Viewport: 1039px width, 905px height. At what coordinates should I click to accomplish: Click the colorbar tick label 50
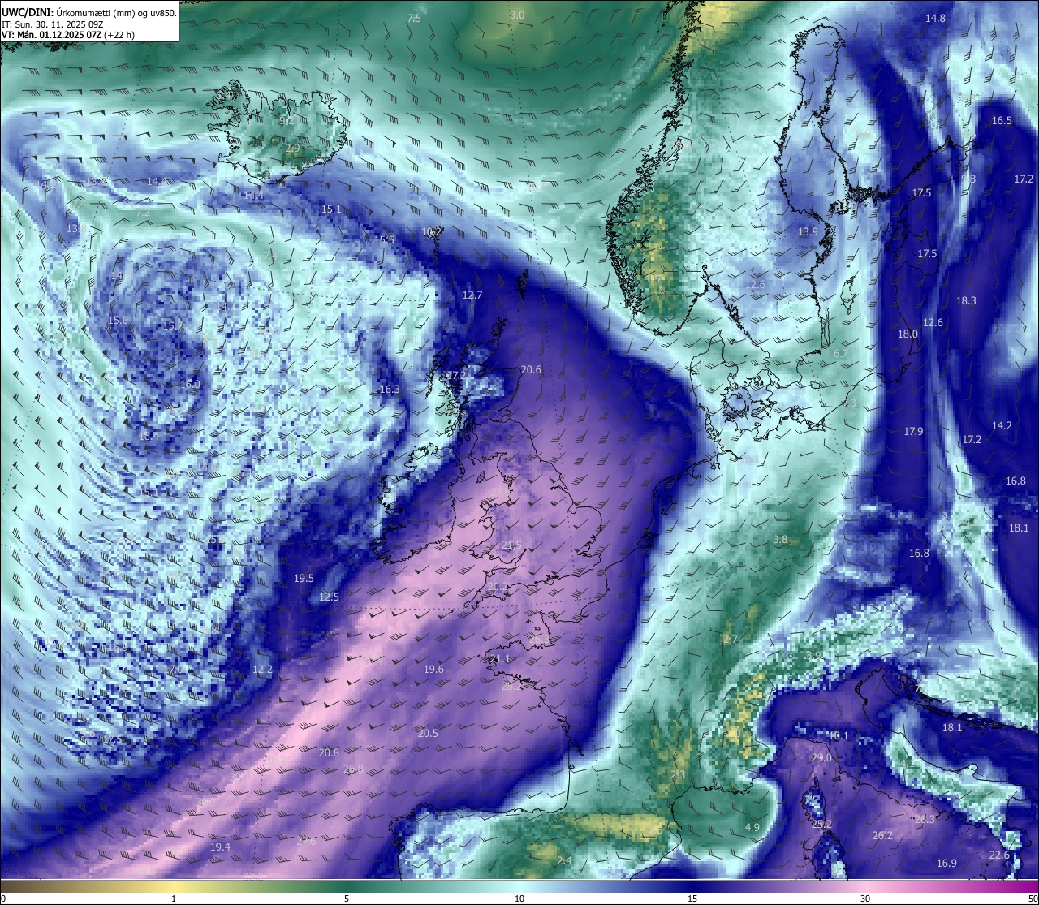(1032, 898)
